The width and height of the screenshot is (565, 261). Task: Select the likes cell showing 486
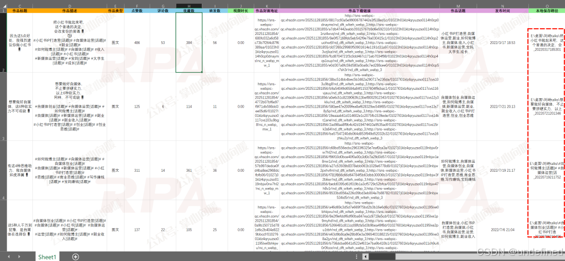tap(137, 43)
